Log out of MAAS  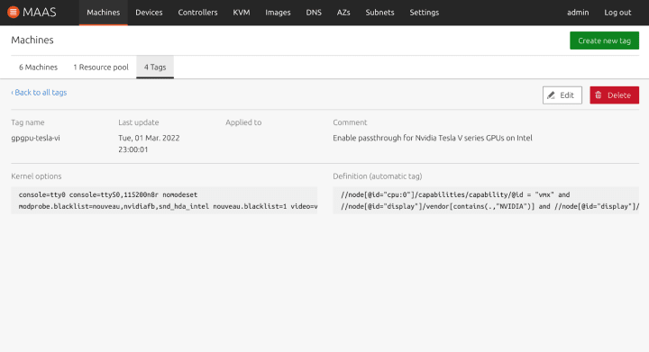pyautogui.click(x=617, y=13)
